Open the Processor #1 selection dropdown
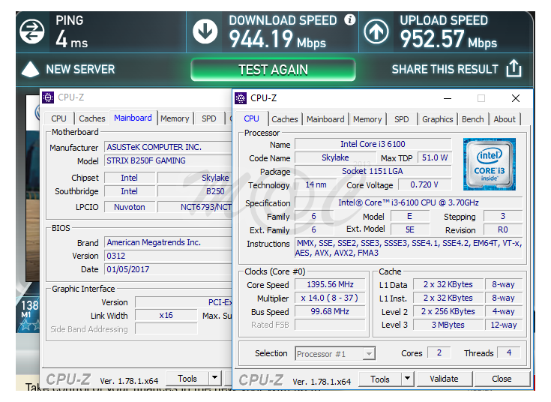 point(335,353)
